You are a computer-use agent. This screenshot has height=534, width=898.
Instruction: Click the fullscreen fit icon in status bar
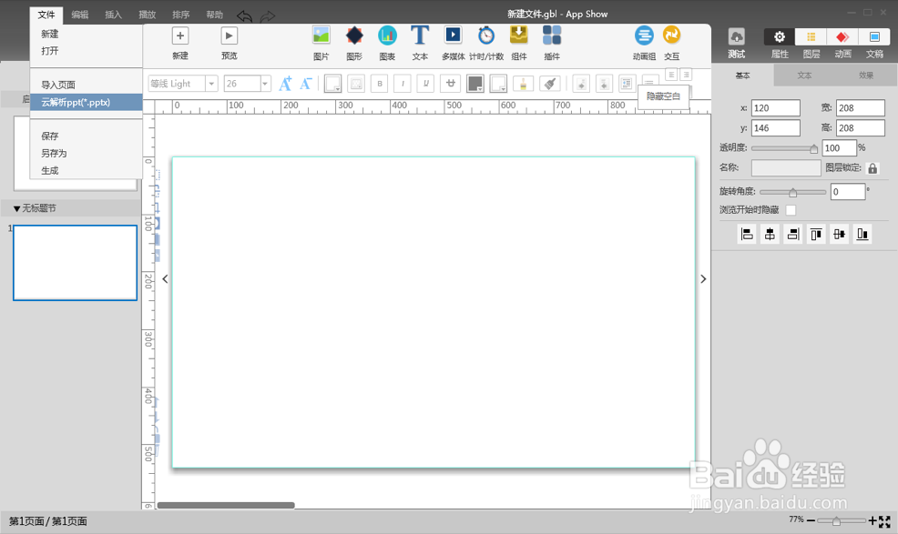pos(885,521)
